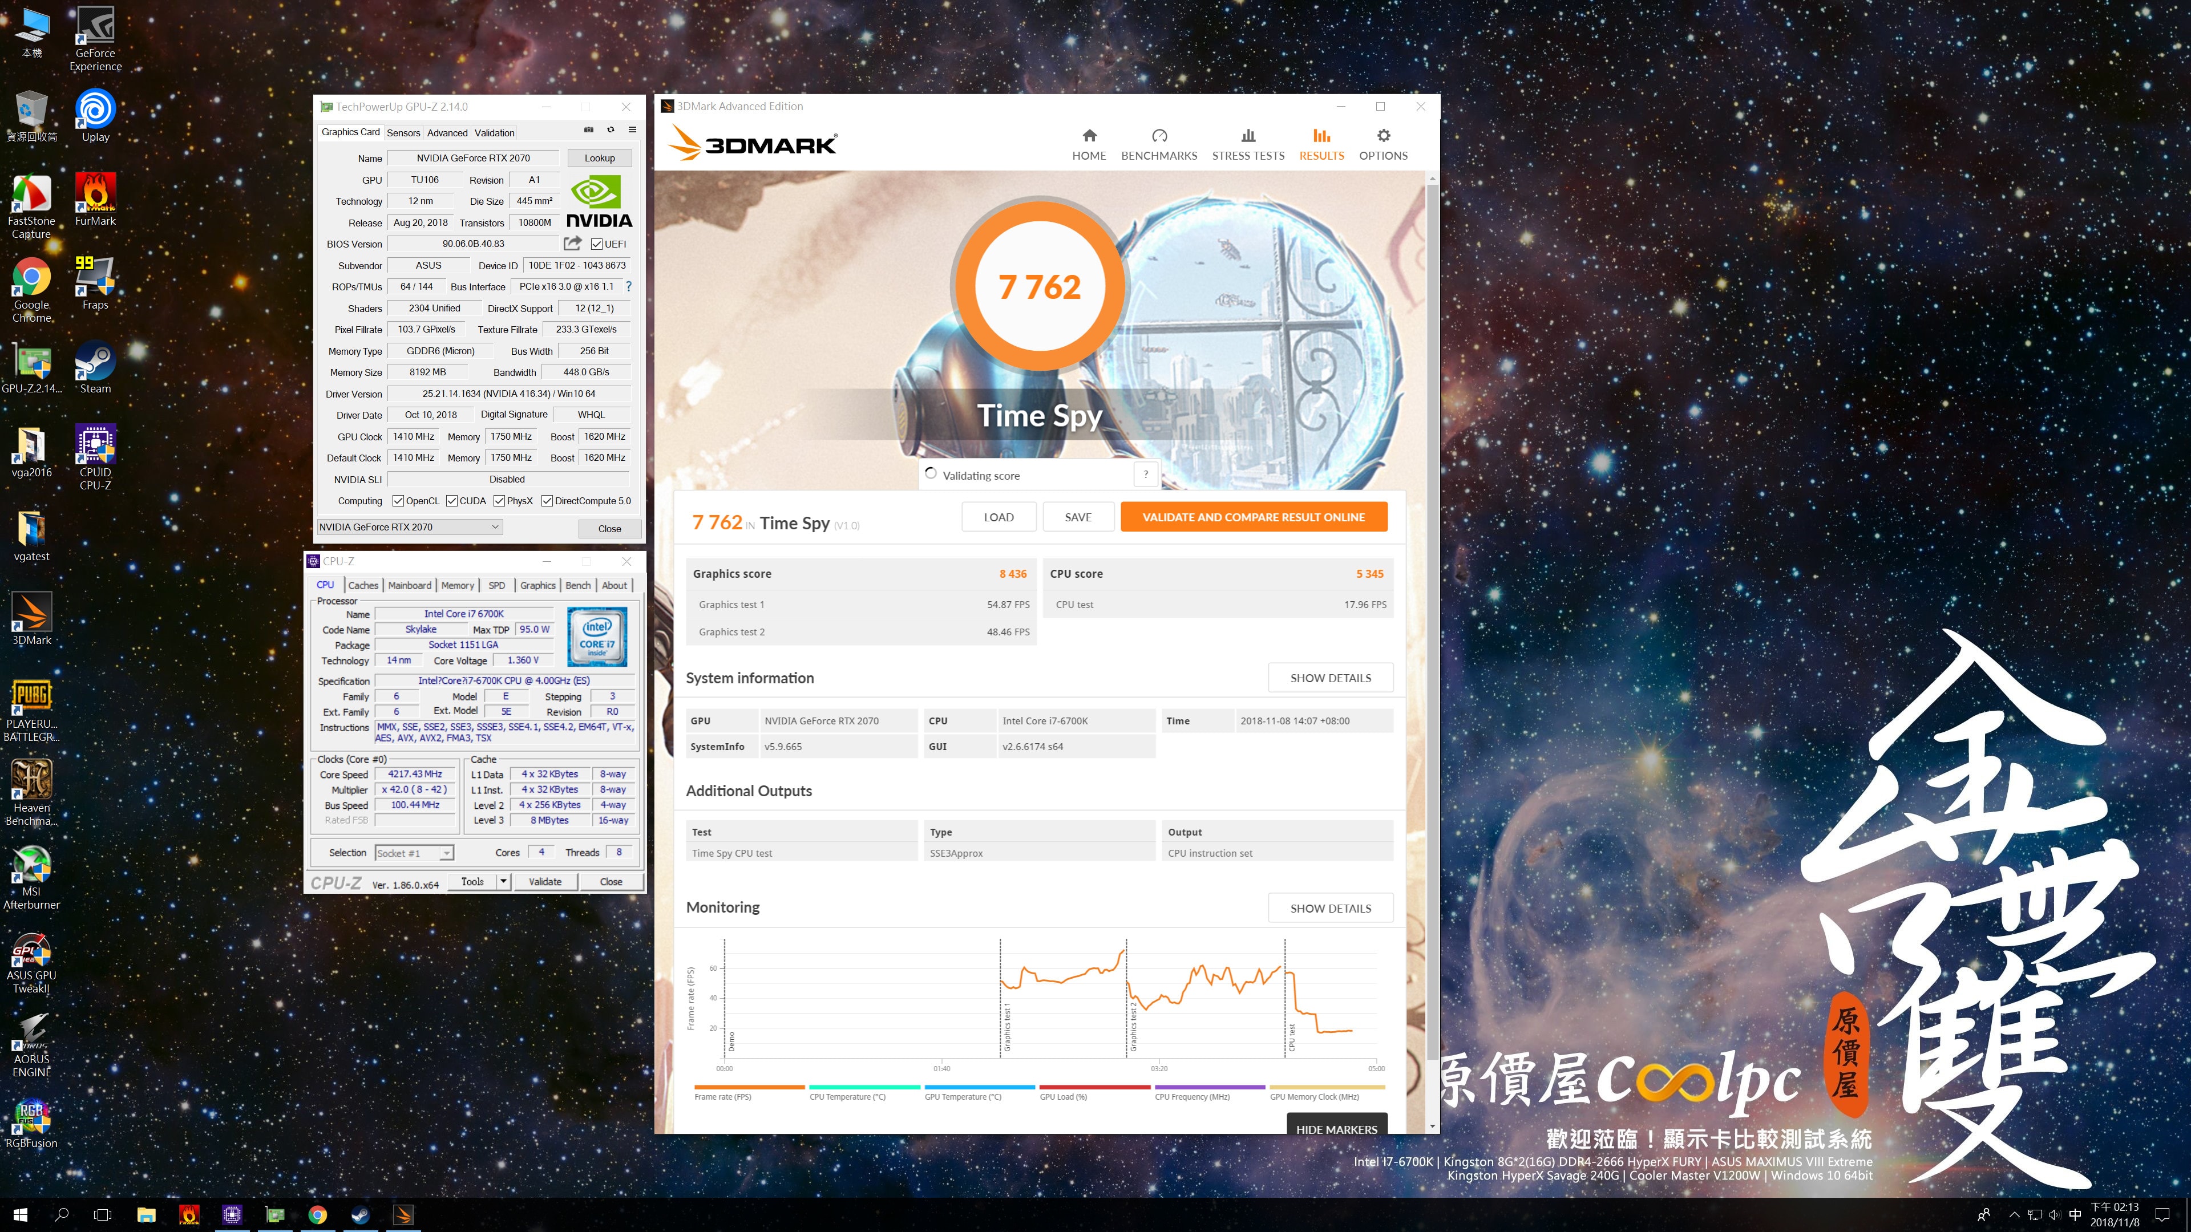2191x1232 pixels.
Task: Click help question mark beside Validating score
Action: (1146, 475)
